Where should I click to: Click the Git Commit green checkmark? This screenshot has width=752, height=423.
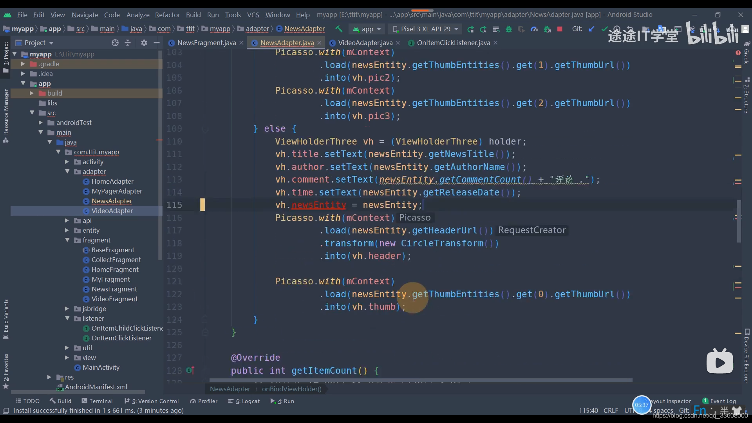point(604,29)
